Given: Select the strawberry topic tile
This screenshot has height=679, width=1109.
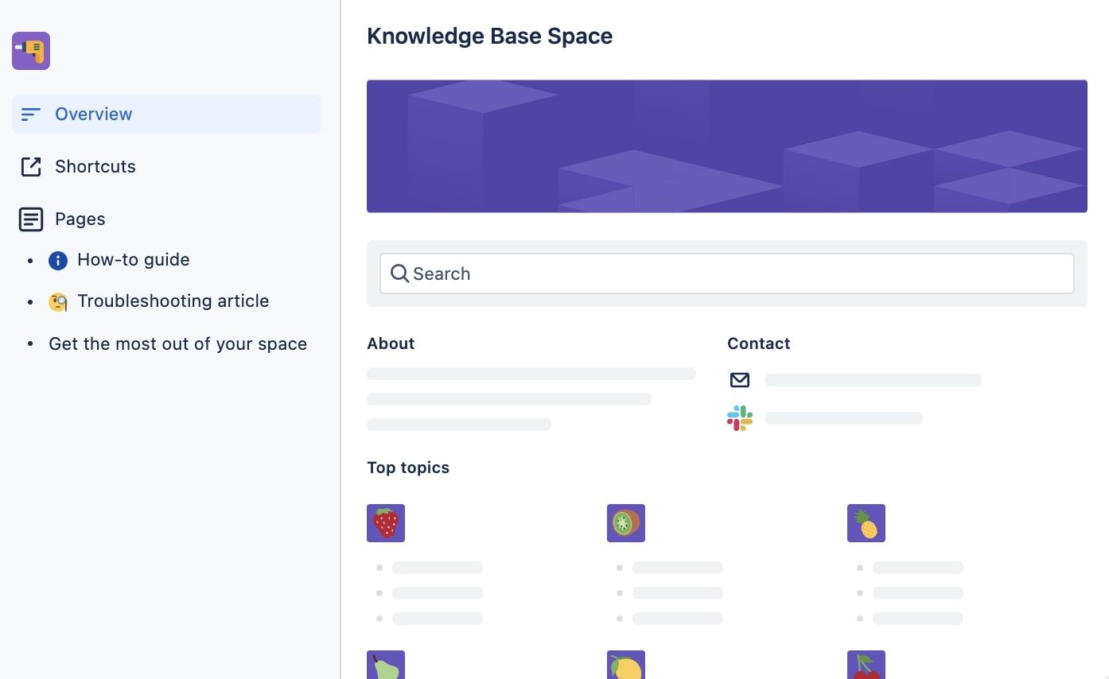Looking at the screenshot, I should click(x=385, y=522).
